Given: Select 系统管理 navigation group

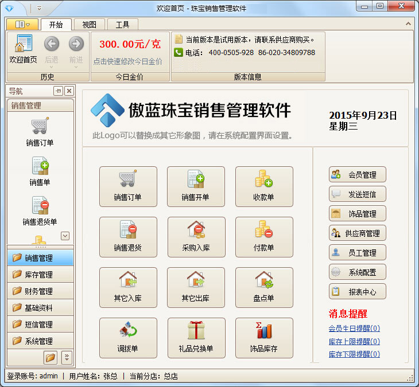Looking at the screenshot, I should (40, 341).
